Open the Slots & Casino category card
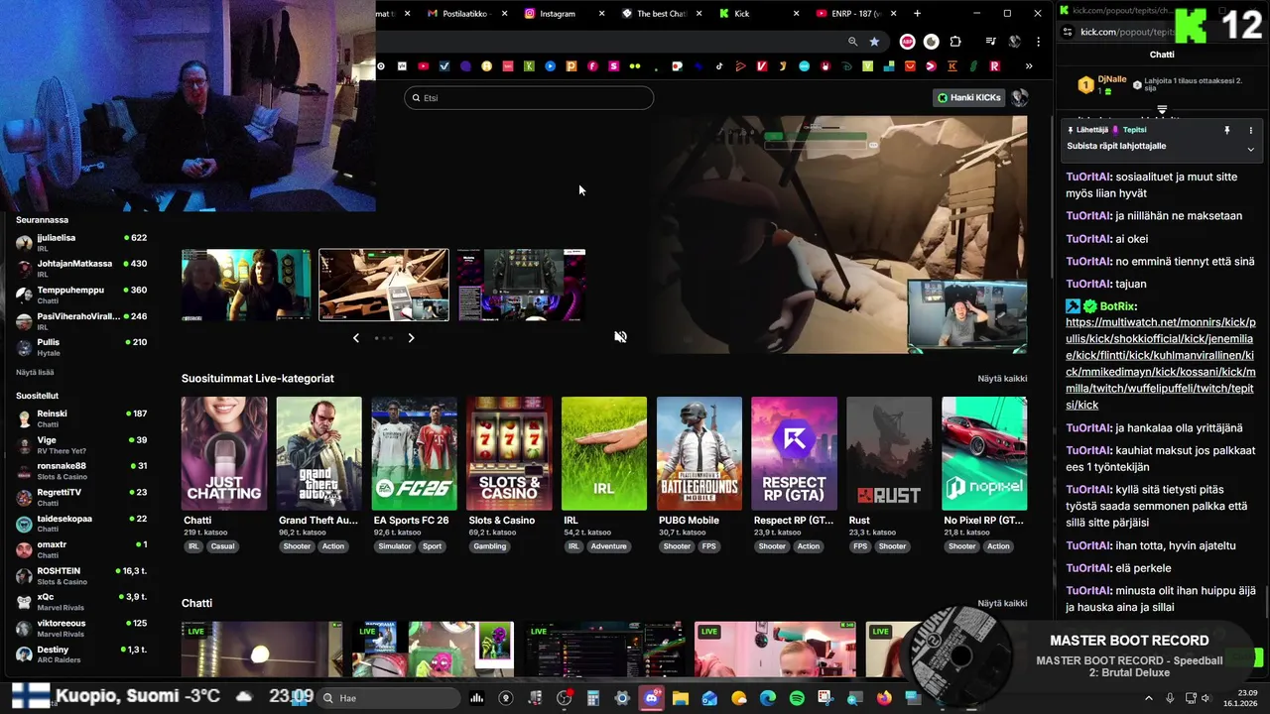1270x714 pixels. [509, 453]
